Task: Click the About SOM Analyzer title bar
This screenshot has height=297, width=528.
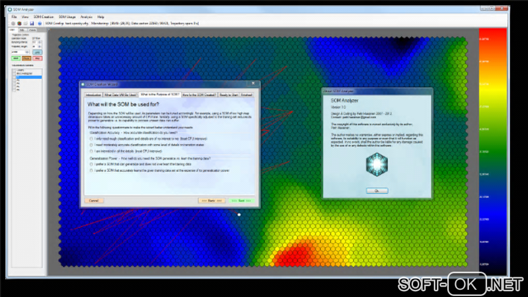Action: (377, 91)
